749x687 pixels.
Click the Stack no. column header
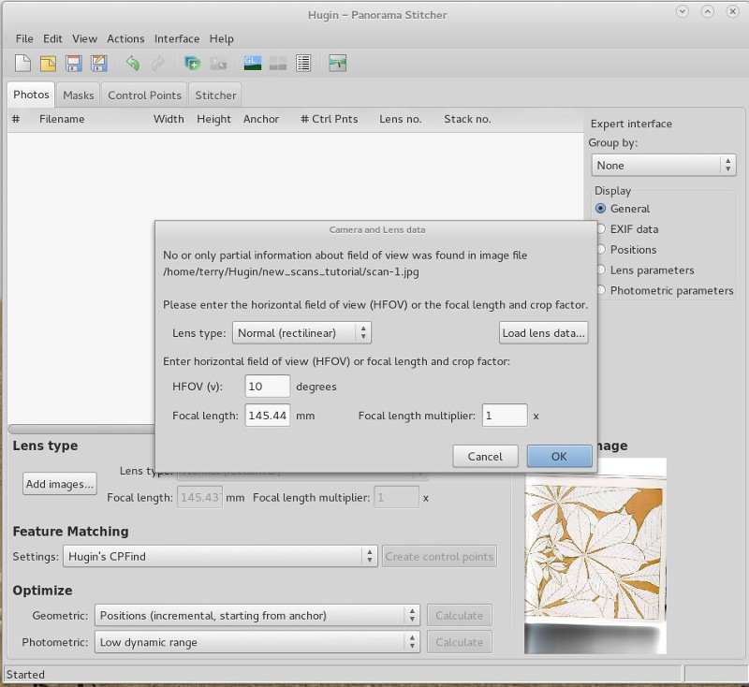point(467,119)
